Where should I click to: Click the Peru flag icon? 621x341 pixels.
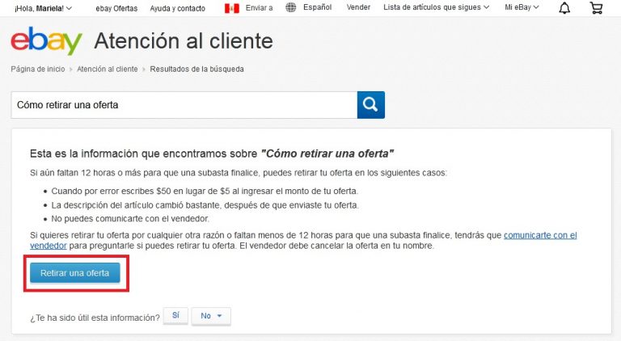pos(232,8)
